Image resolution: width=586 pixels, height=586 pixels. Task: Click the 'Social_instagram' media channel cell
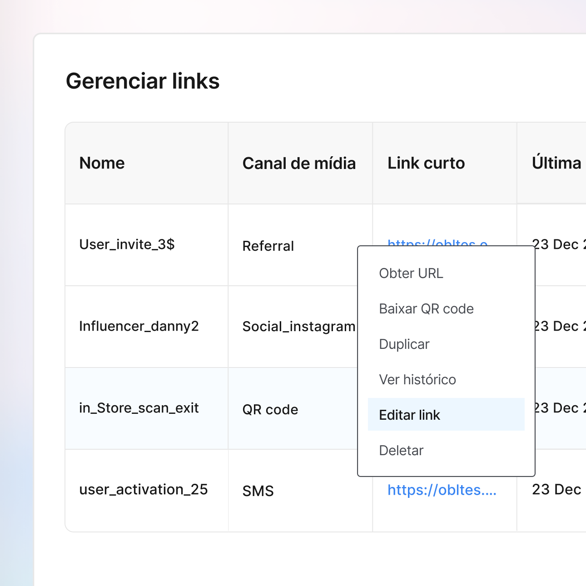point(298,327)
